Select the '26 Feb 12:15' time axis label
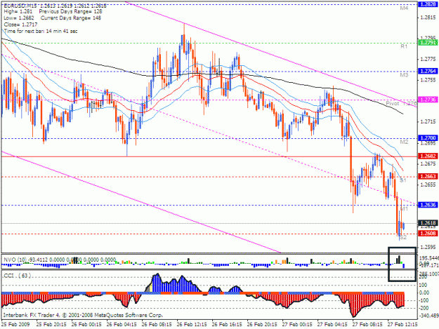439x329 pixels. click(x=192, y=325)
